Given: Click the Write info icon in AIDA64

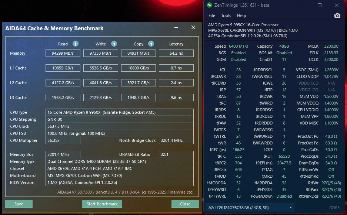Looking at the screenshot, I should [x=114, y=44].
